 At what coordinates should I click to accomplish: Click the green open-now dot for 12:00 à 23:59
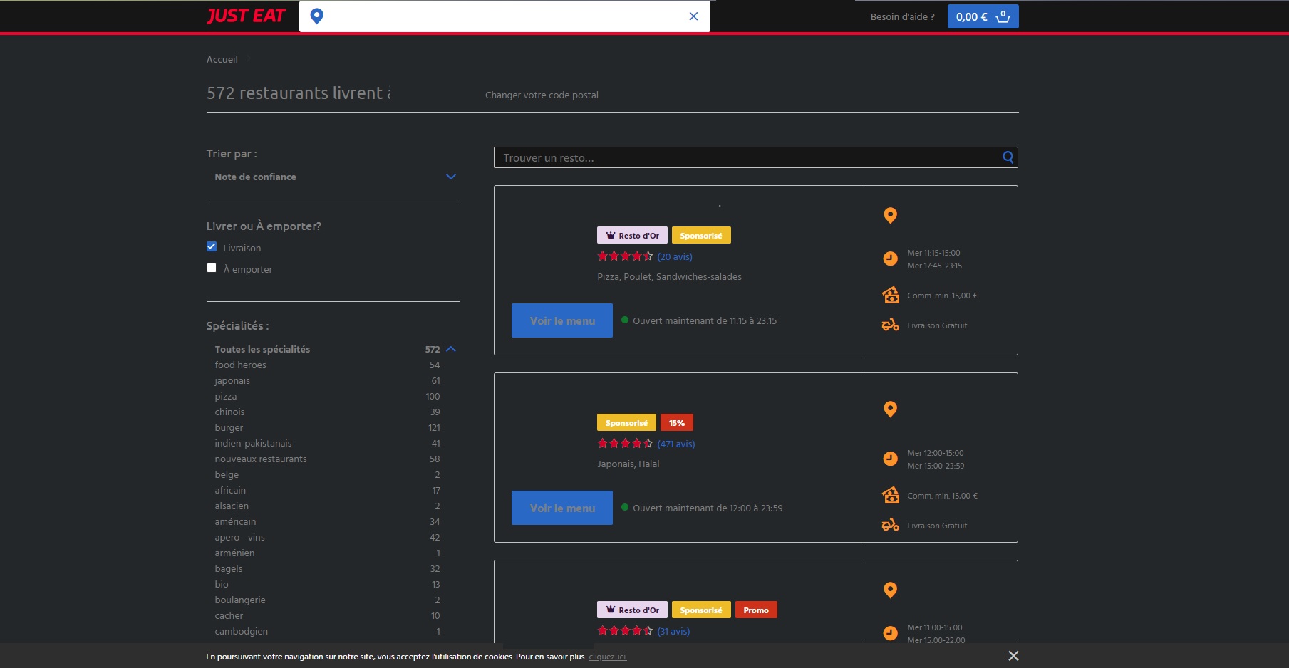tap(625, 508)
